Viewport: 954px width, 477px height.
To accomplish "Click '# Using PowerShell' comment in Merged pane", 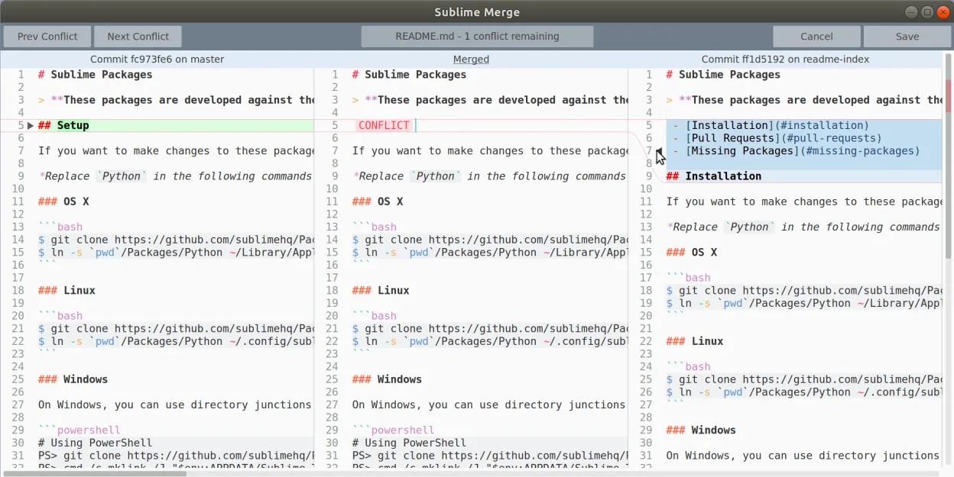I will 409,443.
